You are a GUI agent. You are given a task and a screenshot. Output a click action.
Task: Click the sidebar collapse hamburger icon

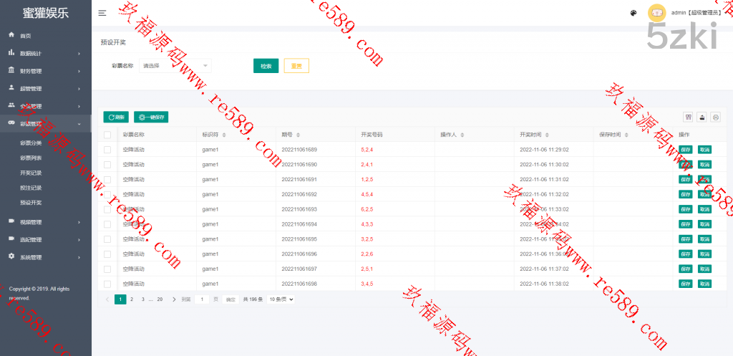pyautogui.click(x=102, y=13)
